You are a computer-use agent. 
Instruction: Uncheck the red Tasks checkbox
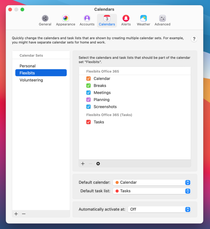click(x=88, y=122)
